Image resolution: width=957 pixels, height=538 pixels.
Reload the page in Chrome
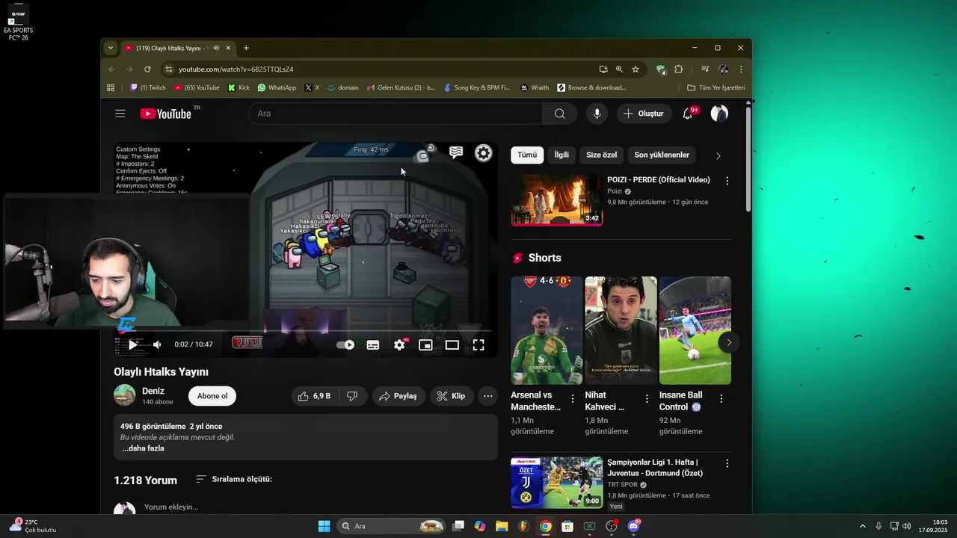(147, 69)
